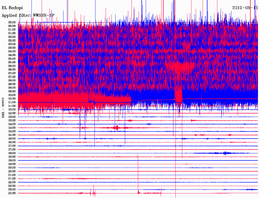
Task: Click the 2010-08-13 date label
Action: 245,8
